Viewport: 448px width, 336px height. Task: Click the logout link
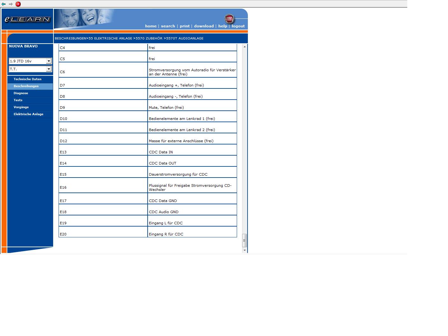[238, 26]
